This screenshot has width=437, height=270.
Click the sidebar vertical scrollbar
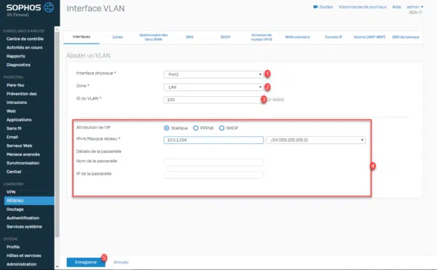click(x=57, y=135)
